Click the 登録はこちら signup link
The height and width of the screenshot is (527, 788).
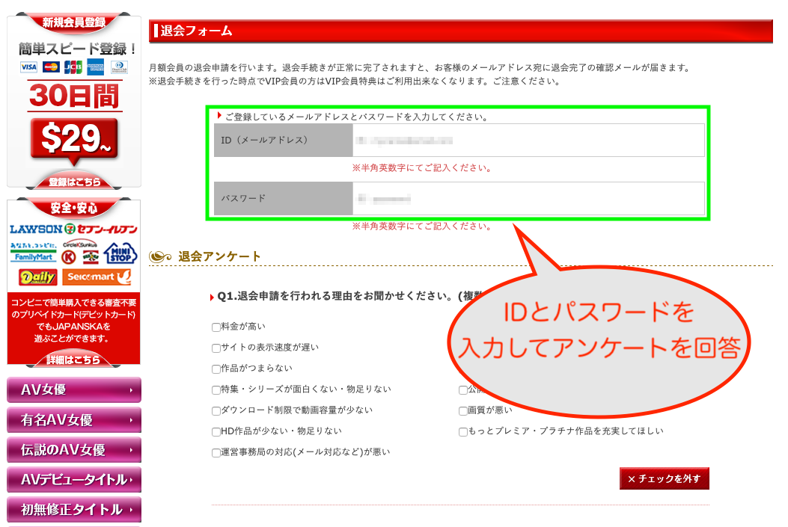point(73,182)
